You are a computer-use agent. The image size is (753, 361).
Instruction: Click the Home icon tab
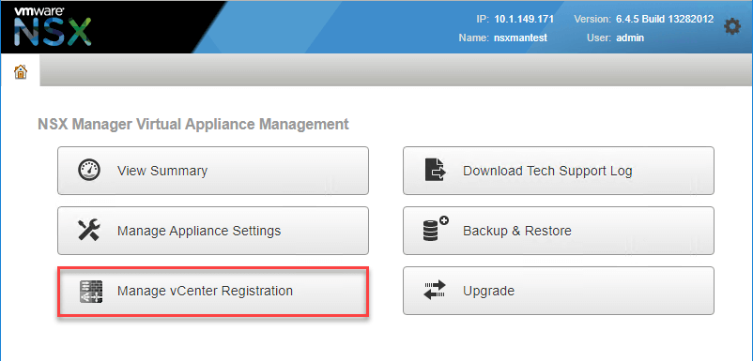pos(20,72)
